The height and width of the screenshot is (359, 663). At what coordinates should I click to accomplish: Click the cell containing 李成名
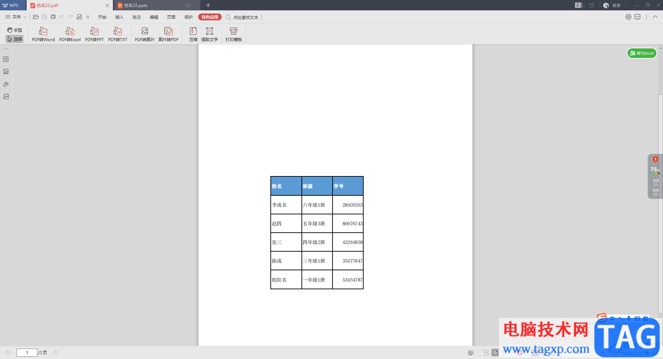tap(286, 205)
